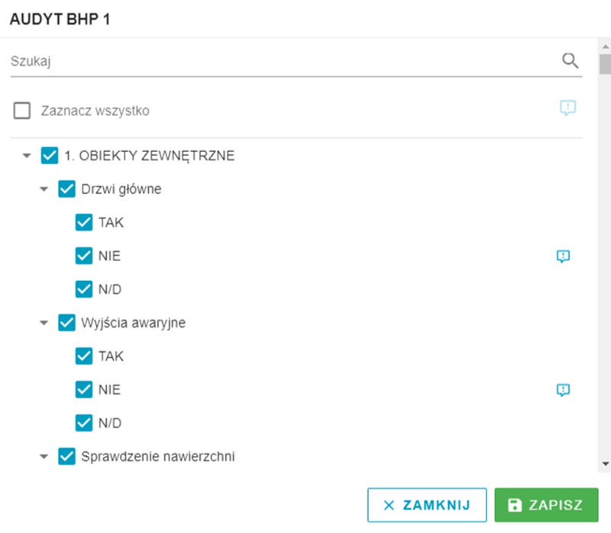Click the magnifier search icon
Image resolution: width=611 pixels, height=533 pixels.
click(570, 61)
